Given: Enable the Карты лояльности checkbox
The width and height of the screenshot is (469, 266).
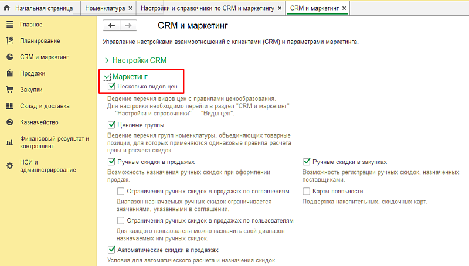Looking at the screenshot, I should click(x=306, y=191).
